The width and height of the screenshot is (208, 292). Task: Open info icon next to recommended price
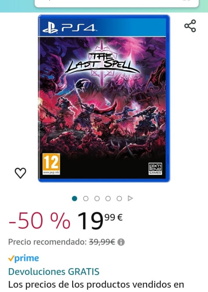121,242
